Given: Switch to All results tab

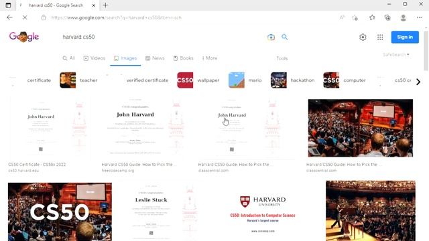Looking at the screenshot, I should coord(68,58).
